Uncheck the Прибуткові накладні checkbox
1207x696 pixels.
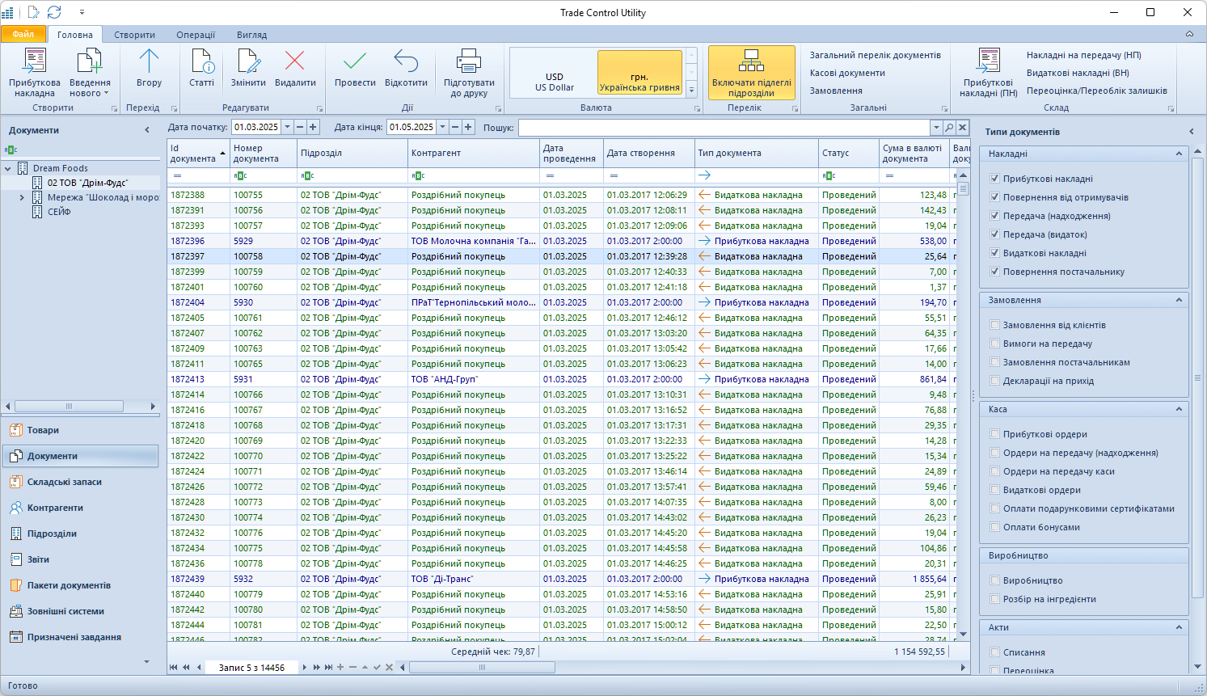995,179
